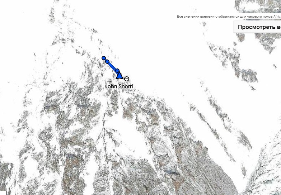Collapse John Snorri track via minus icon
Screen dimensions: 281x195
pyautogui.click(x=127, y=79)
